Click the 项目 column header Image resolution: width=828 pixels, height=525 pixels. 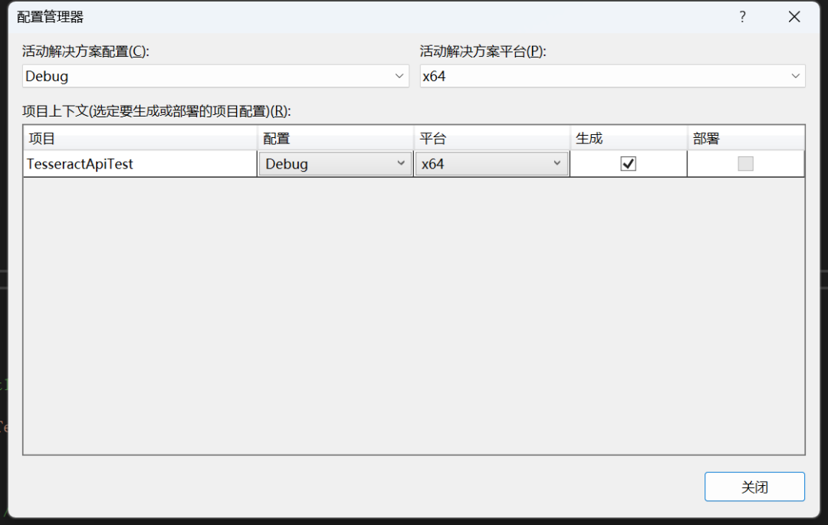click(x=140, y=138)
